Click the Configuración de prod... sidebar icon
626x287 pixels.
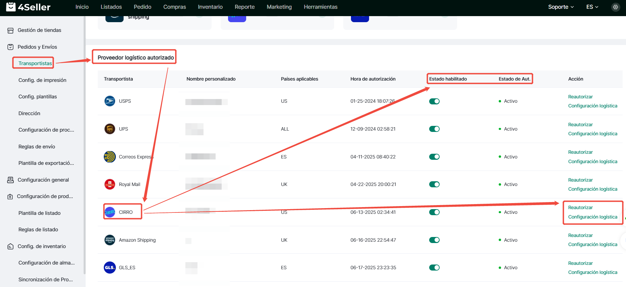tap(10, 197)
